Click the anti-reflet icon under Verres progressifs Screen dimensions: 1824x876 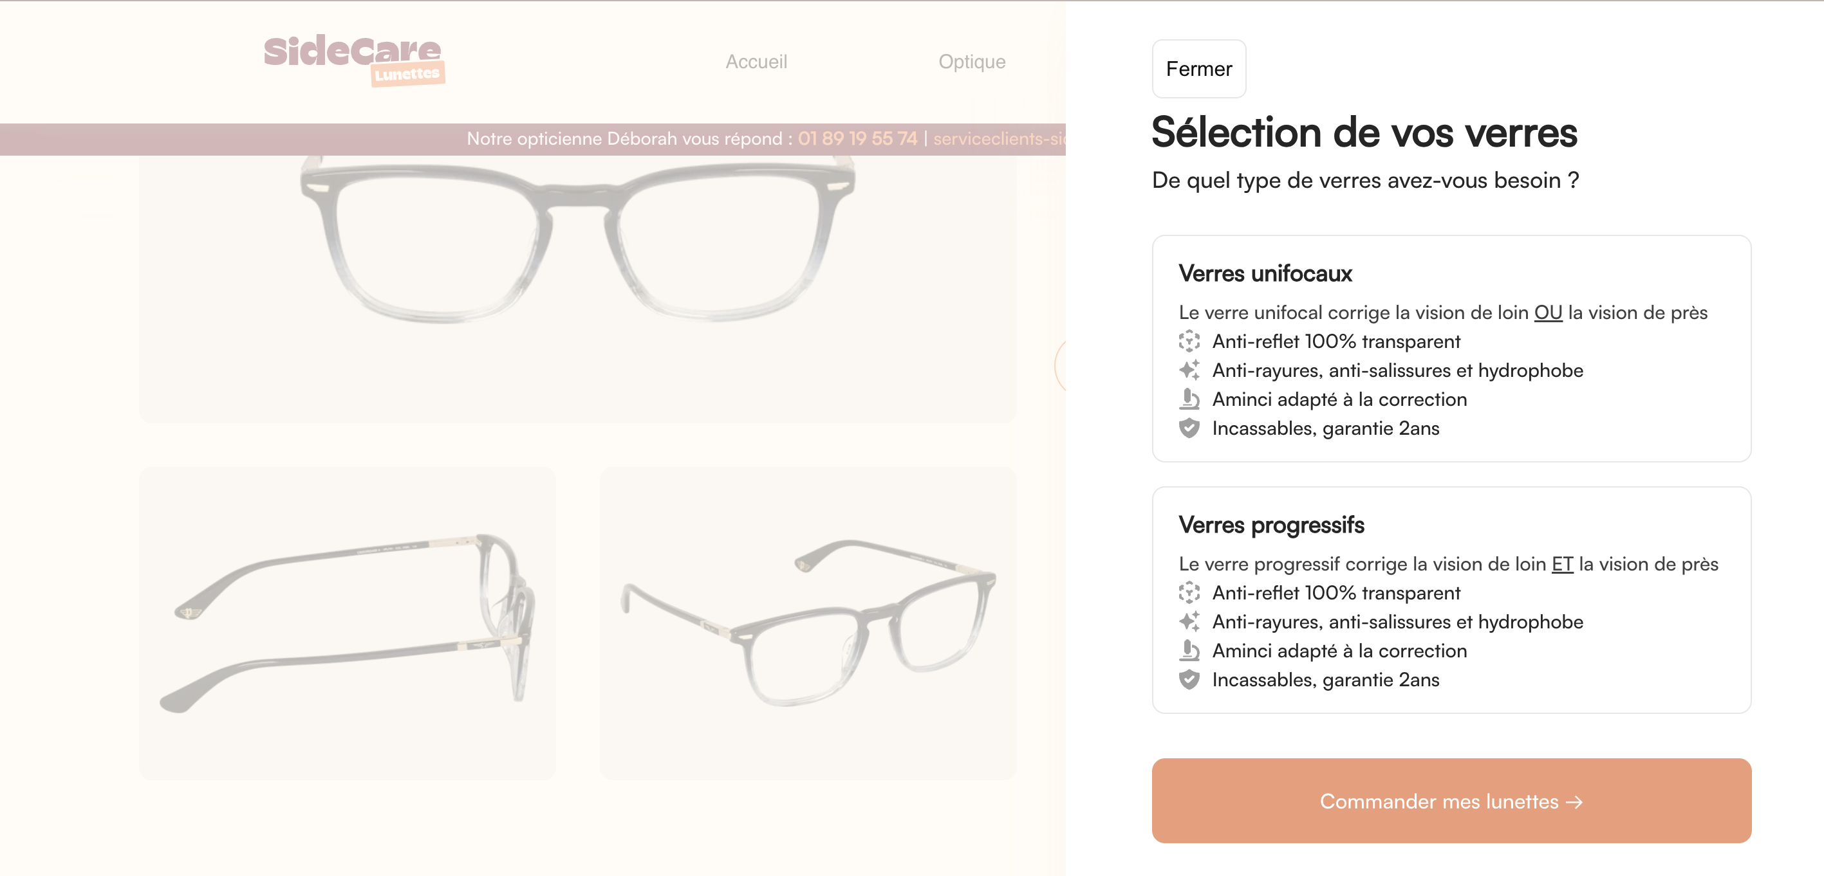pyautogui.click(x=1189, y=592)
